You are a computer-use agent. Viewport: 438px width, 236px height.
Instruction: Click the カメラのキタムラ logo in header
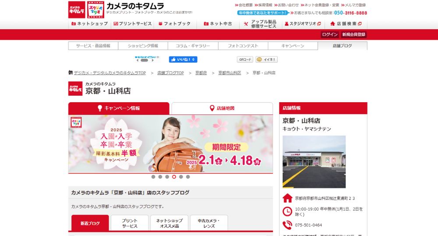pos(77,9)
